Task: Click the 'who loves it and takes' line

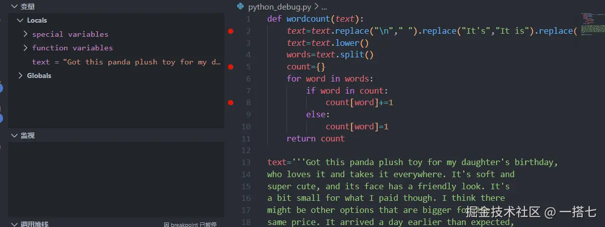Action: (x=391, y=175)
